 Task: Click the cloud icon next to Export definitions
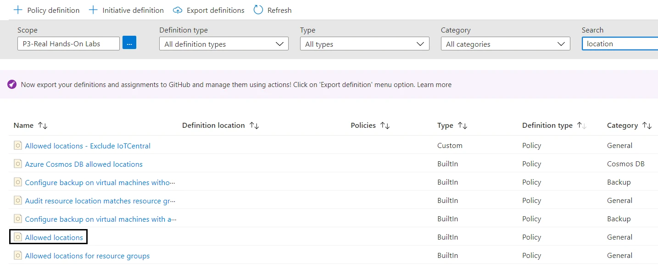[178, 10]
